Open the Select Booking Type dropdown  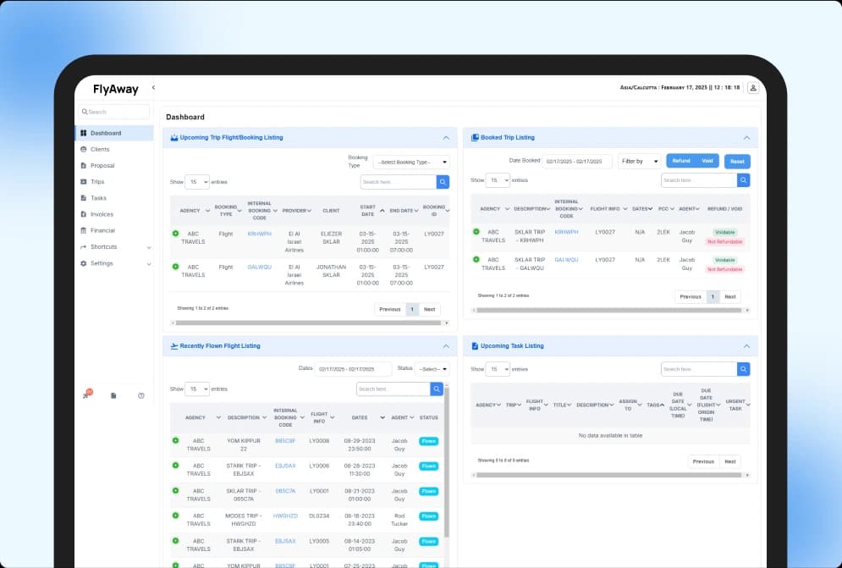point(411,163)
